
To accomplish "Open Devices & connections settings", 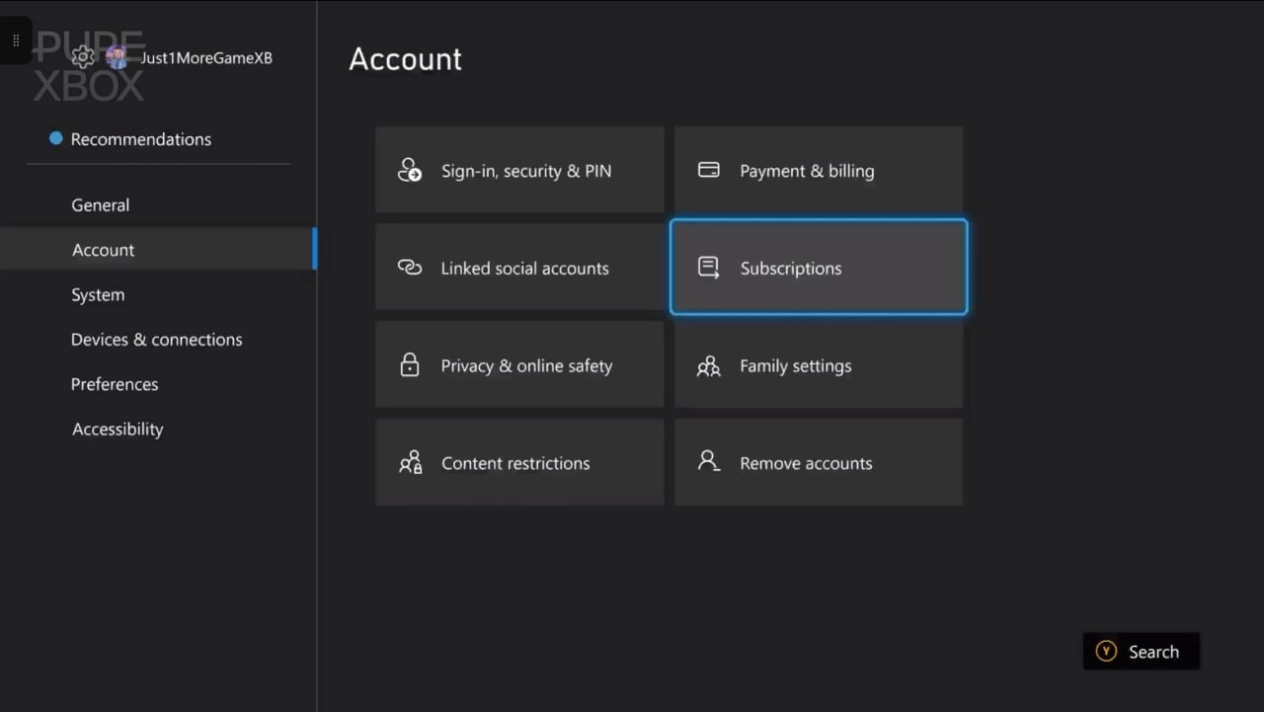I will tap(156, 339).
